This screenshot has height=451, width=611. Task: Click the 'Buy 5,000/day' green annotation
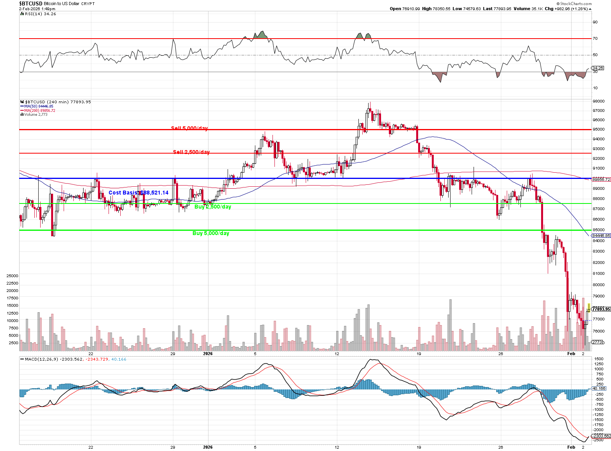(211, 233)
